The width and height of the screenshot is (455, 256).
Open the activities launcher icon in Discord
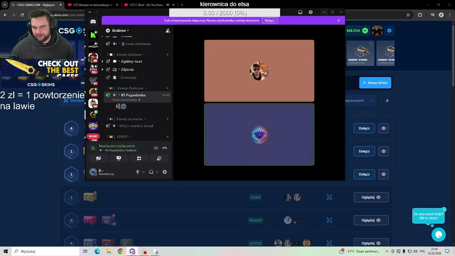(139, 158)
